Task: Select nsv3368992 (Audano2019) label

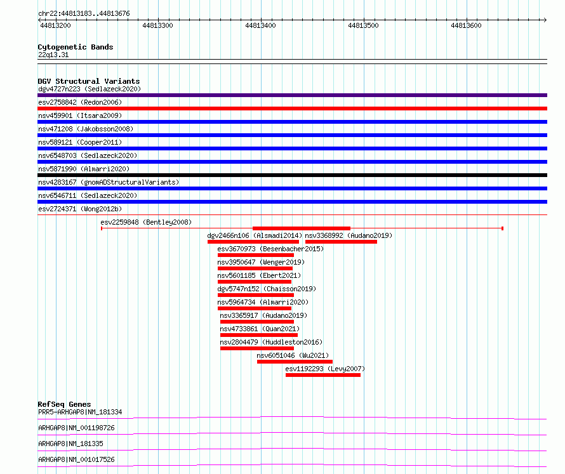Action: pos(349,235)
